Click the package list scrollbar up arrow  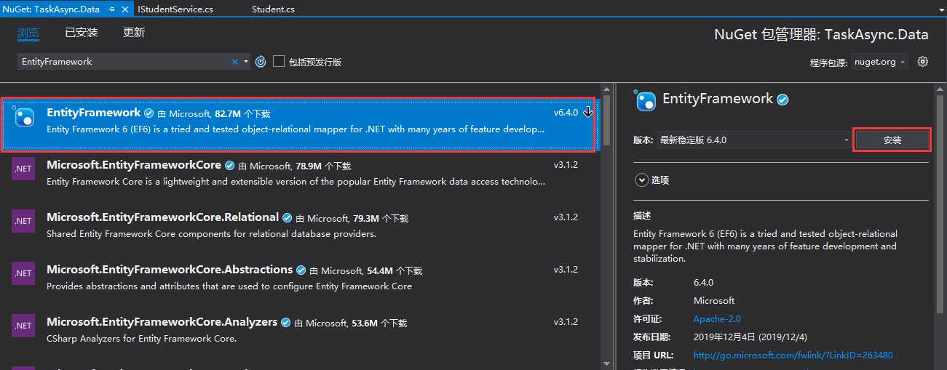pos(607,90)
